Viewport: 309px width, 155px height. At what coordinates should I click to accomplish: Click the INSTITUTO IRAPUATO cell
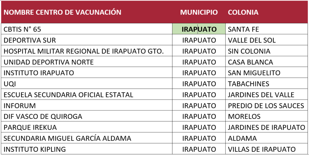[x=39, y=73]
